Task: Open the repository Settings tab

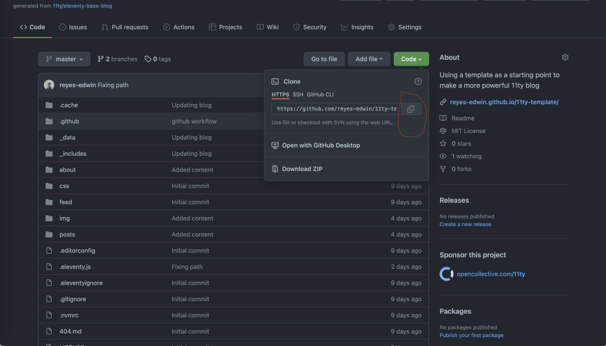Action: (x=405, y=27)
